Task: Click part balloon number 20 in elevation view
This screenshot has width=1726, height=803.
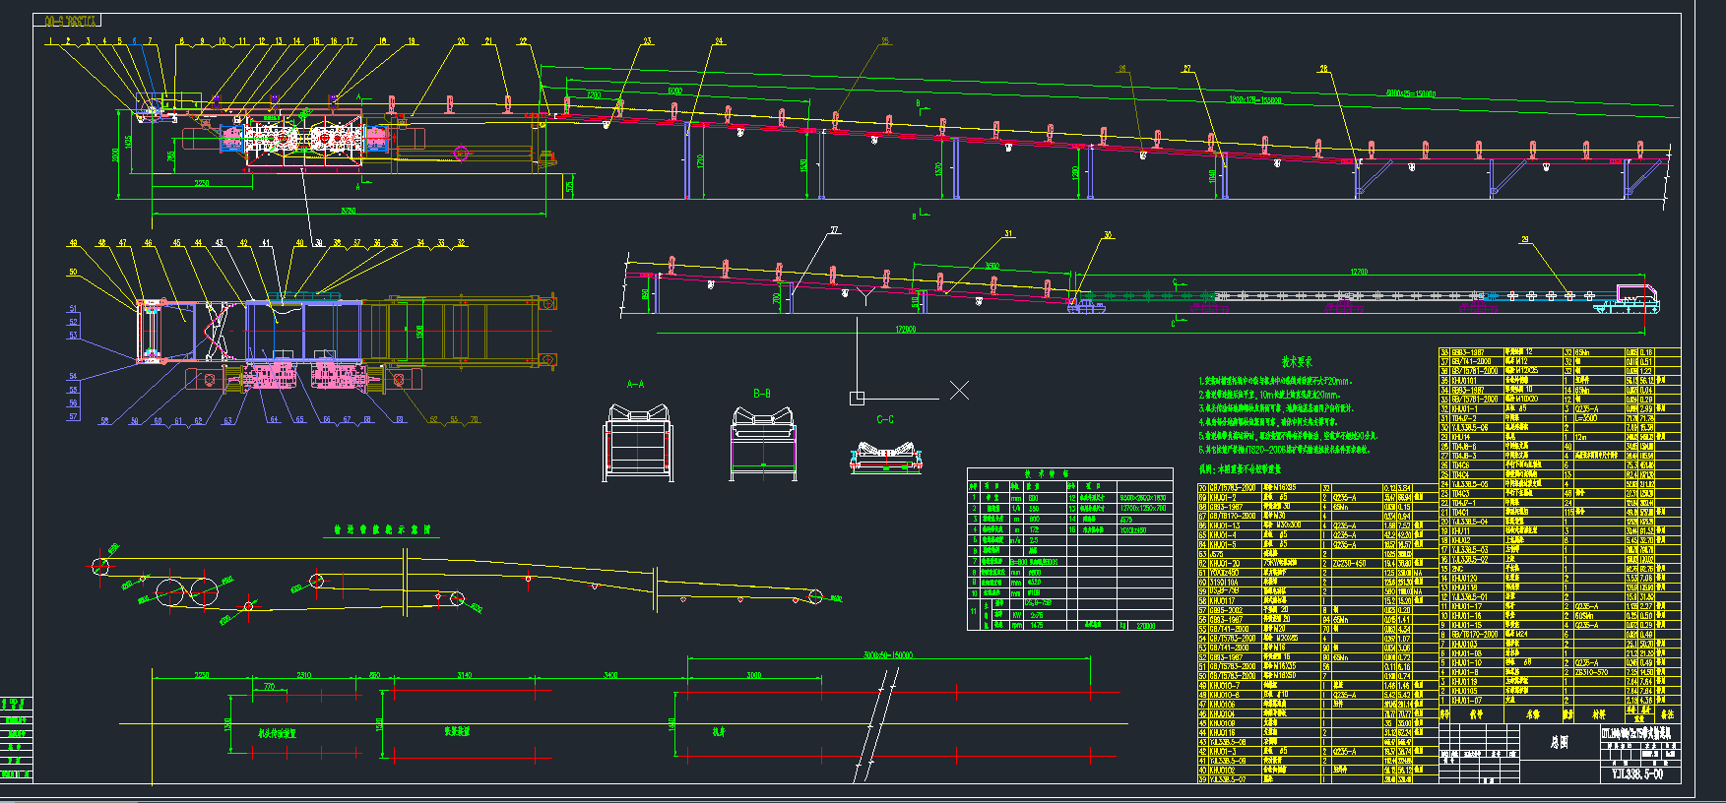Action: [x=461, y=42]
